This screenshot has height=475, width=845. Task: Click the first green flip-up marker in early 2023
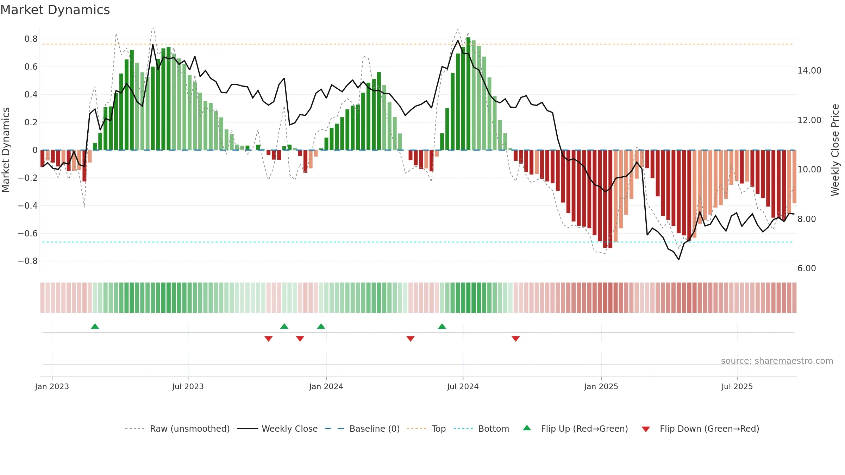pyautogui.click(x=95, y=326)
